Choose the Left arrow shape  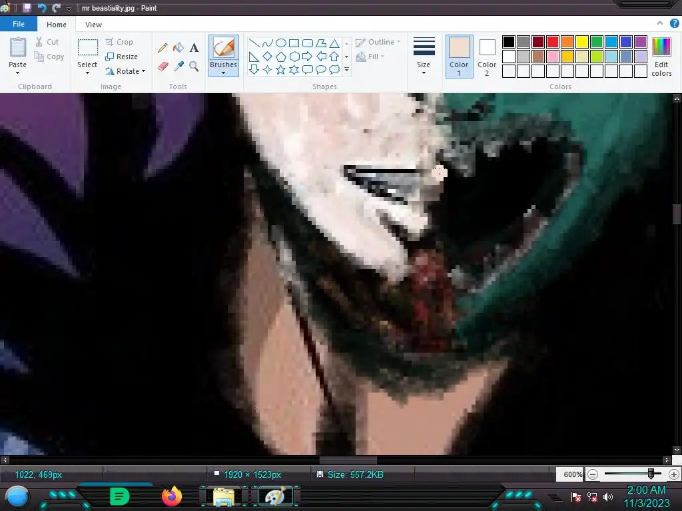pyautogui.click(x=321, y=57)
